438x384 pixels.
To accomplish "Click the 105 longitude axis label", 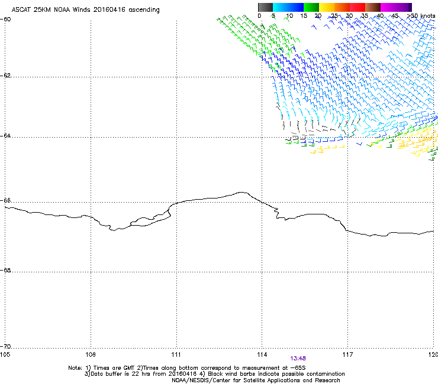I will click(5, 354).
